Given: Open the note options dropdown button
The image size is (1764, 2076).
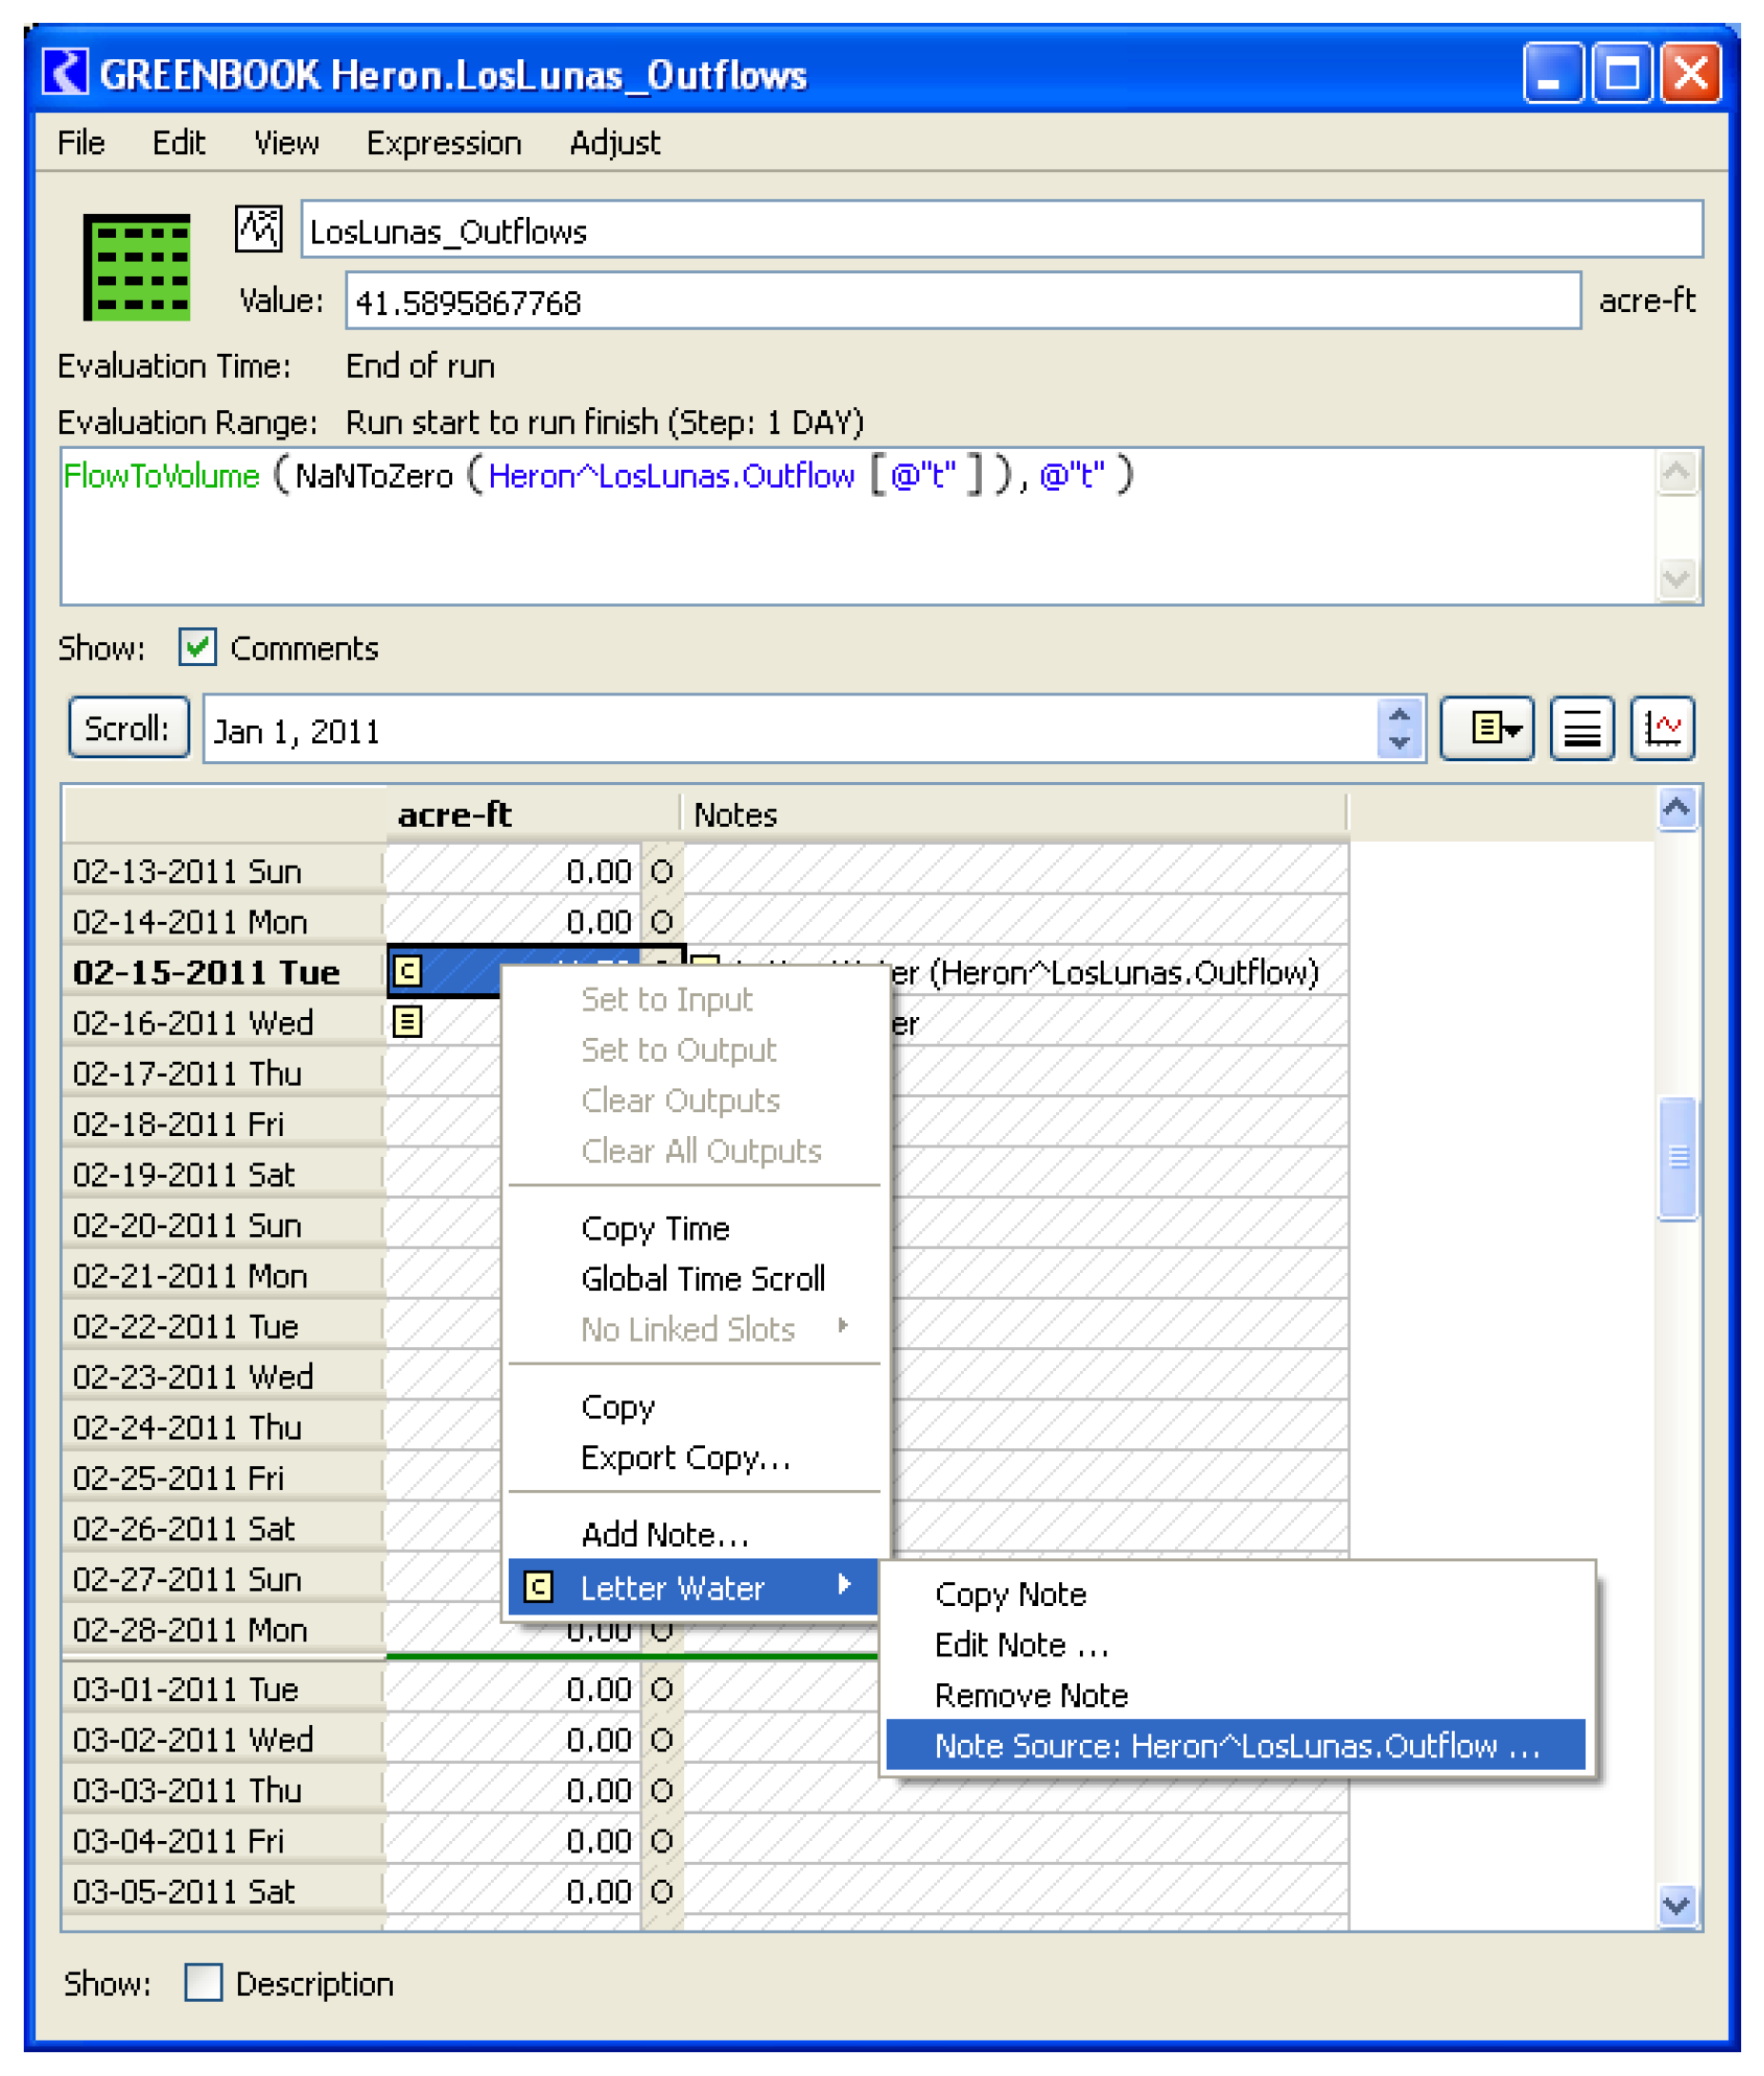Looking at the screenshot, I should pos(1486,728).
